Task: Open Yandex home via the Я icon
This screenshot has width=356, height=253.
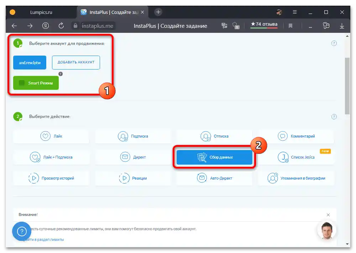Action: point(46,26)
